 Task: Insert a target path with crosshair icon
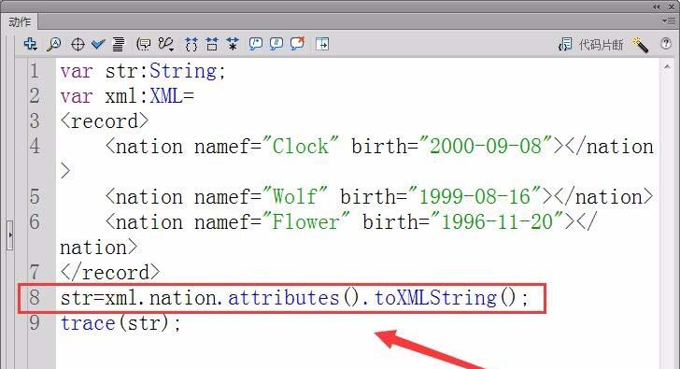[x=78, y=44]
